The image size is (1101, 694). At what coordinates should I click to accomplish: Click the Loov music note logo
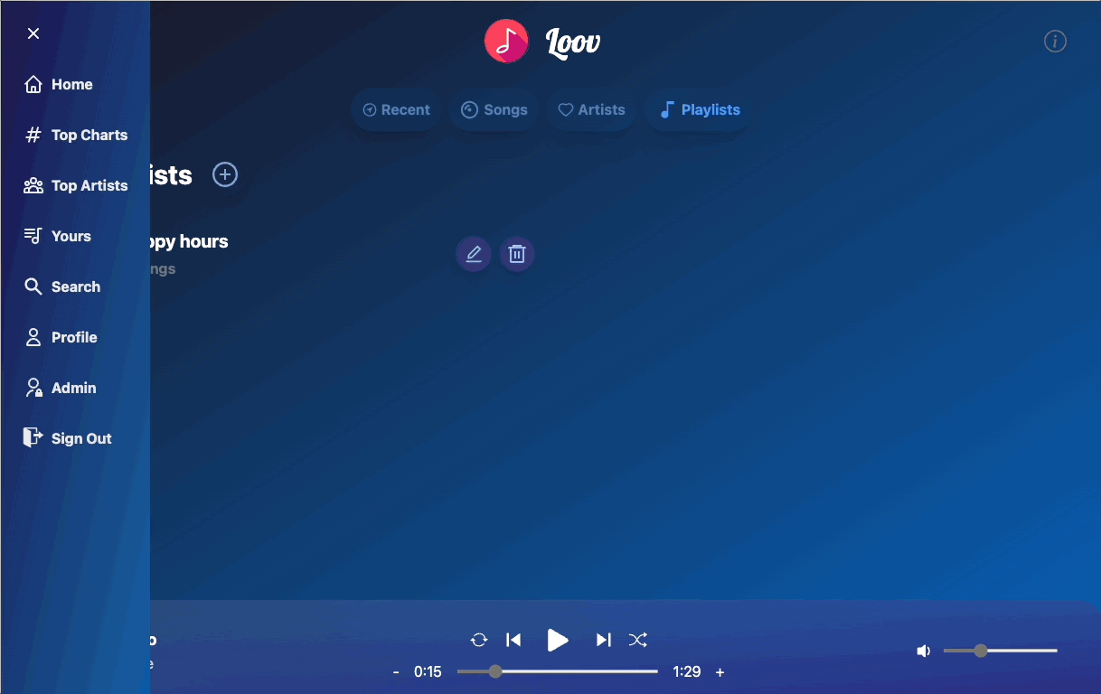(506, 42)
